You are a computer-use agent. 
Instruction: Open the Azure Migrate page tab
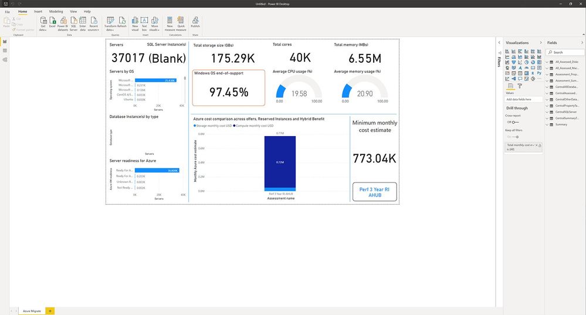coord(32,311)
